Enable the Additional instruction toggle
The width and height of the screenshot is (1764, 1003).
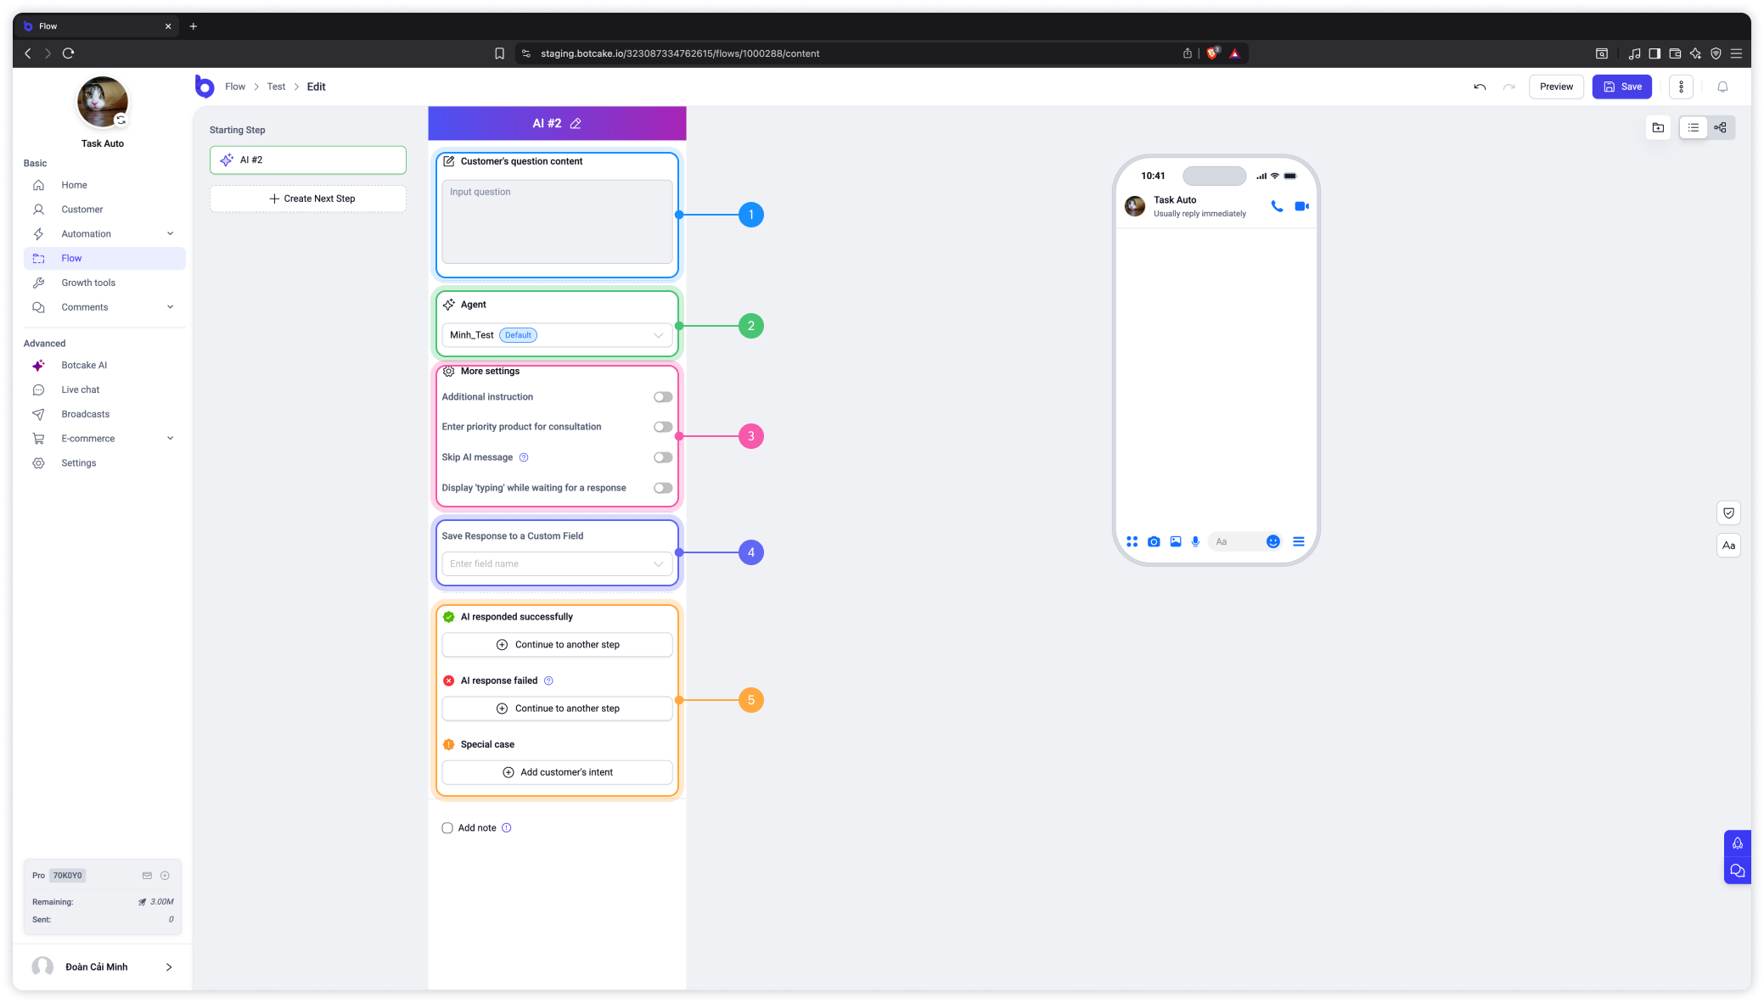(x=663, y=397)
